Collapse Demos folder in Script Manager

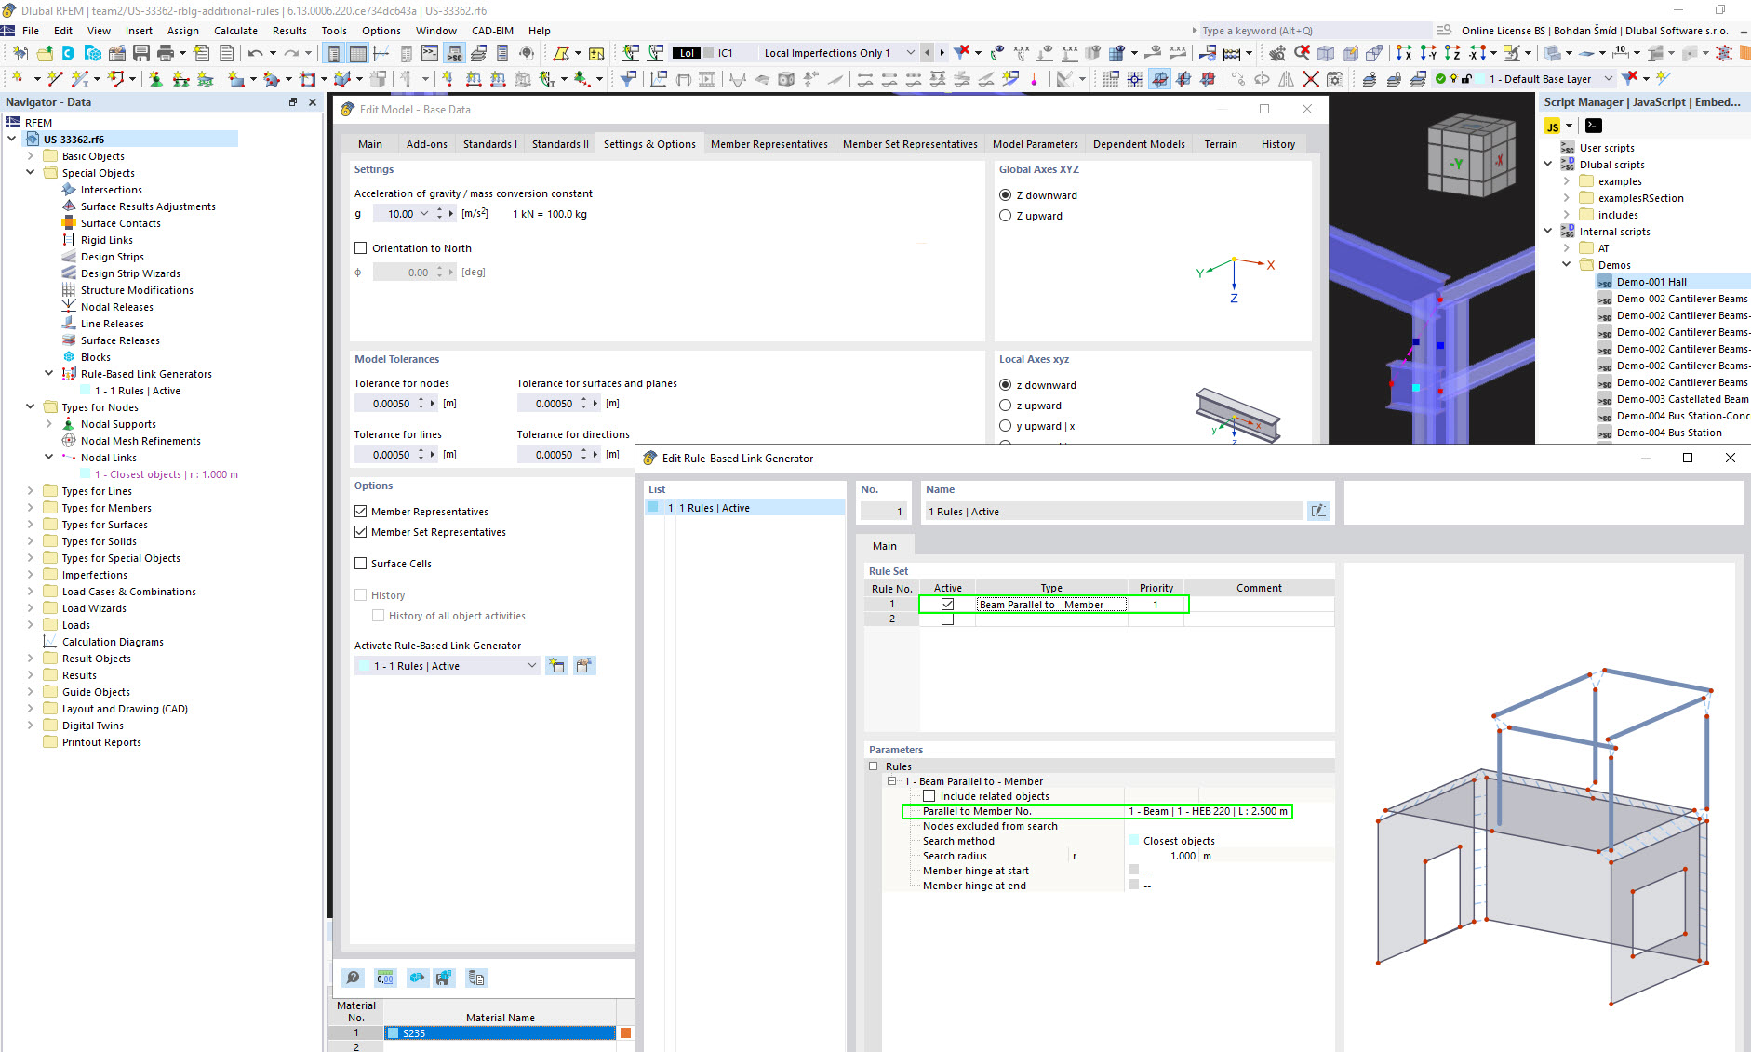1567,265
